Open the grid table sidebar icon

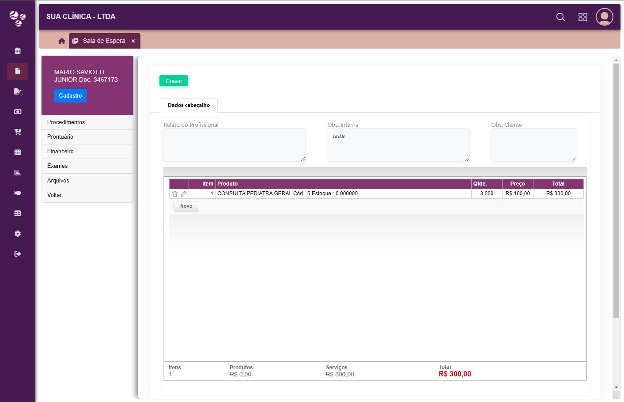(18, 152)
